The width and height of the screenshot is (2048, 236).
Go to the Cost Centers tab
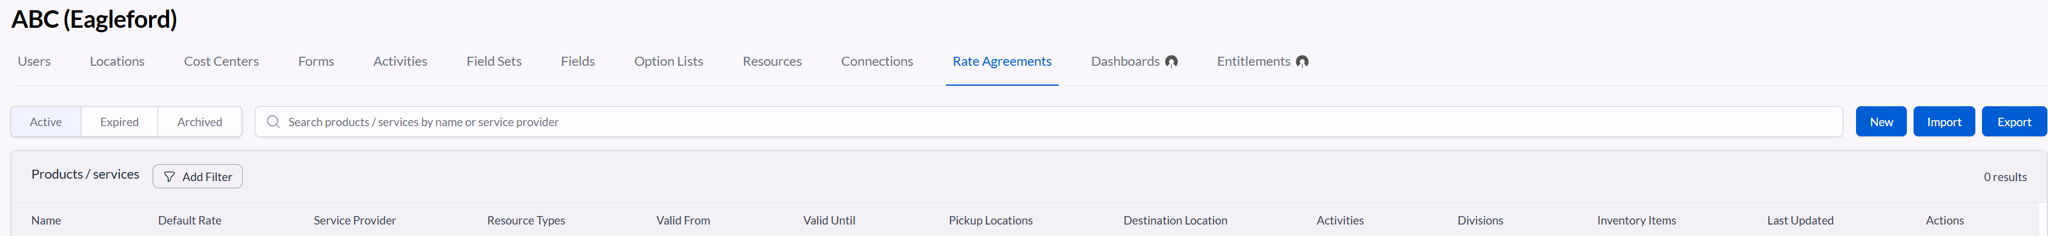(221, 62)
